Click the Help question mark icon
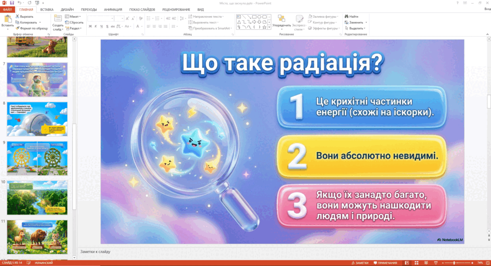491x266 pixels. 458,3
